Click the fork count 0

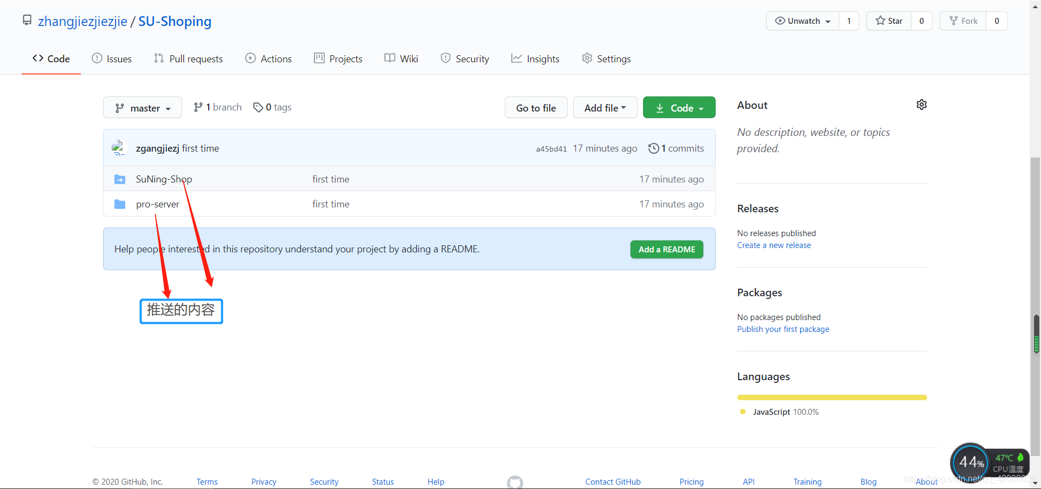tap(997, 21)
